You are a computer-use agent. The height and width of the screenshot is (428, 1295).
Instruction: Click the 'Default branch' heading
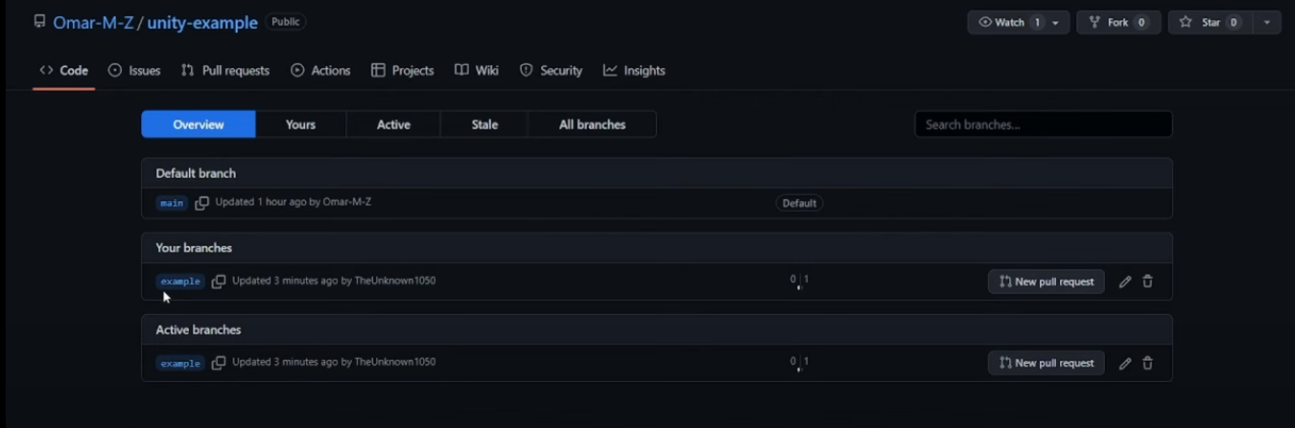[196, 173]
